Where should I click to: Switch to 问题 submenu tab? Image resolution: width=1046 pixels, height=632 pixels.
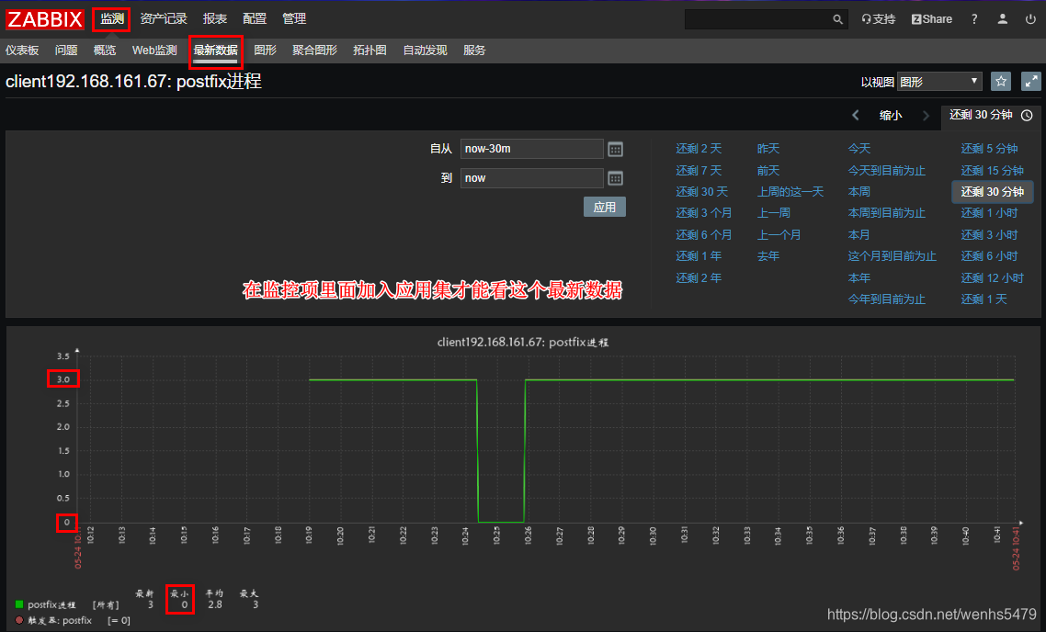[66, 50]
